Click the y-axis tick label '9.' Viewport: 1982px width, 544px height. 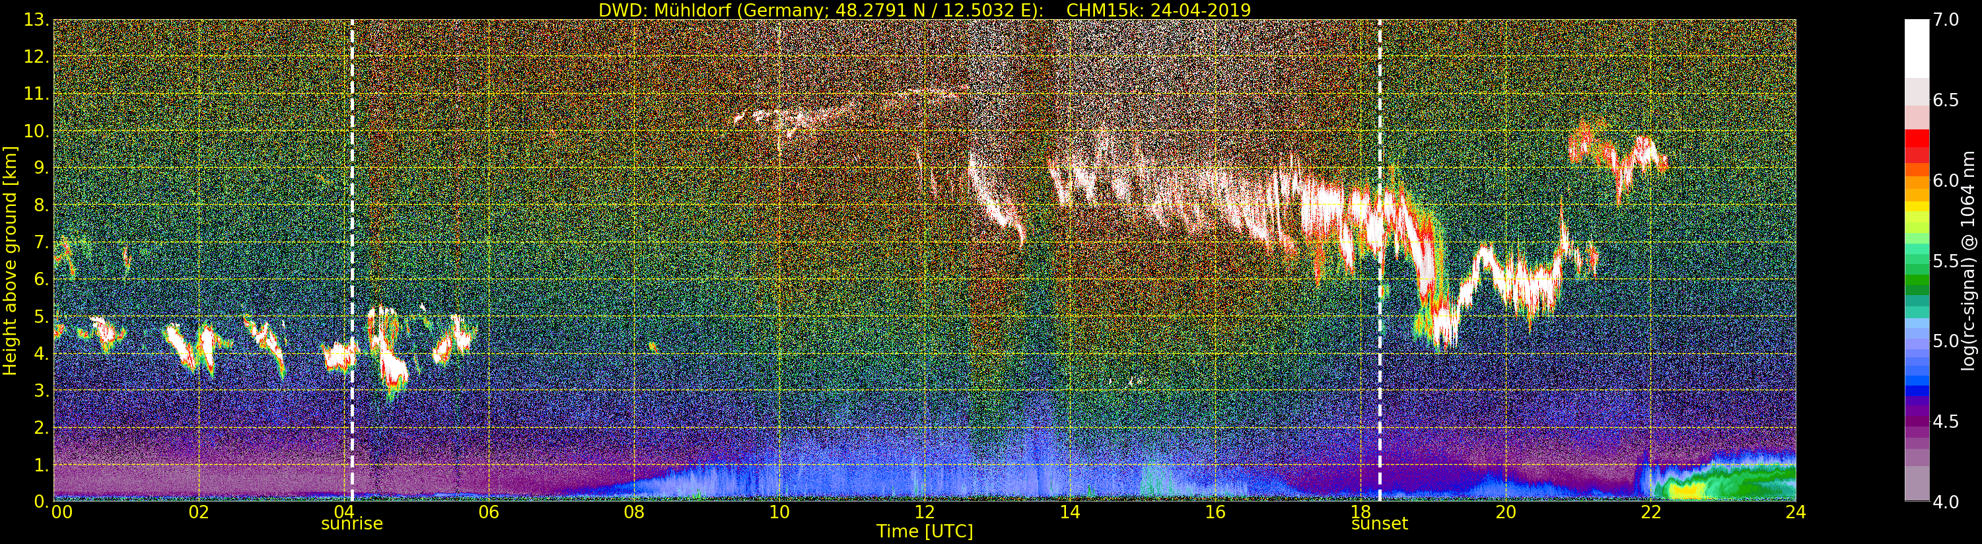click(41, 168)
